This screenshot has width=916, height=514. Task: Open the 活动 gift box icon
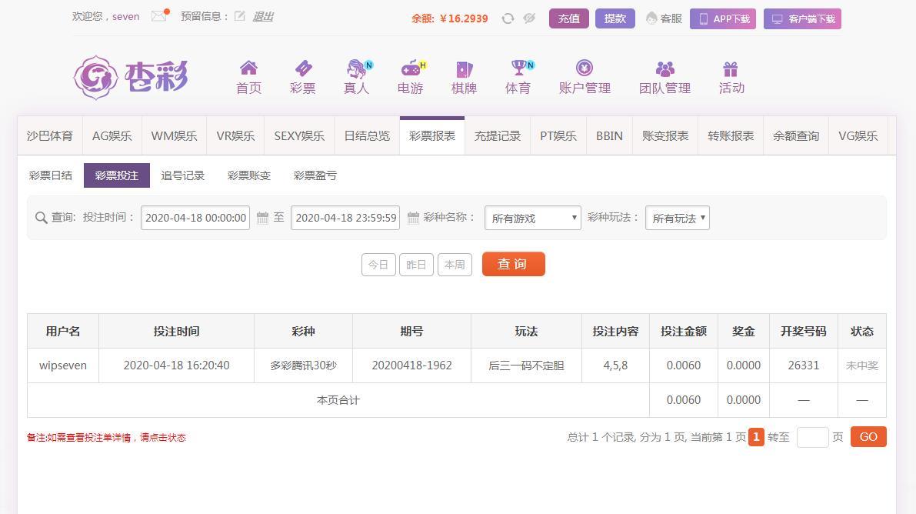click(731, 68)
